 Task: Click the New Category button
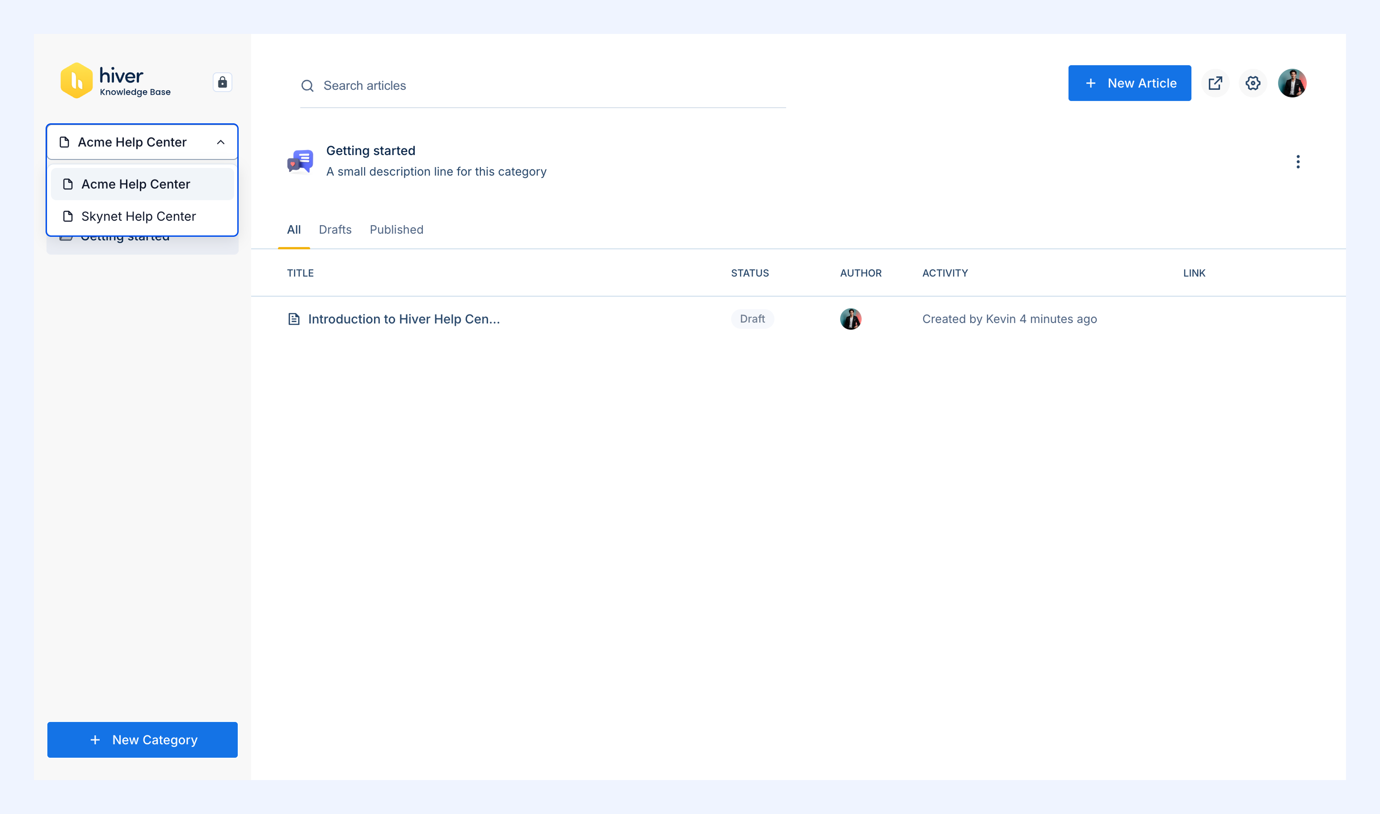pyautogui.click(x=142, y=740)
